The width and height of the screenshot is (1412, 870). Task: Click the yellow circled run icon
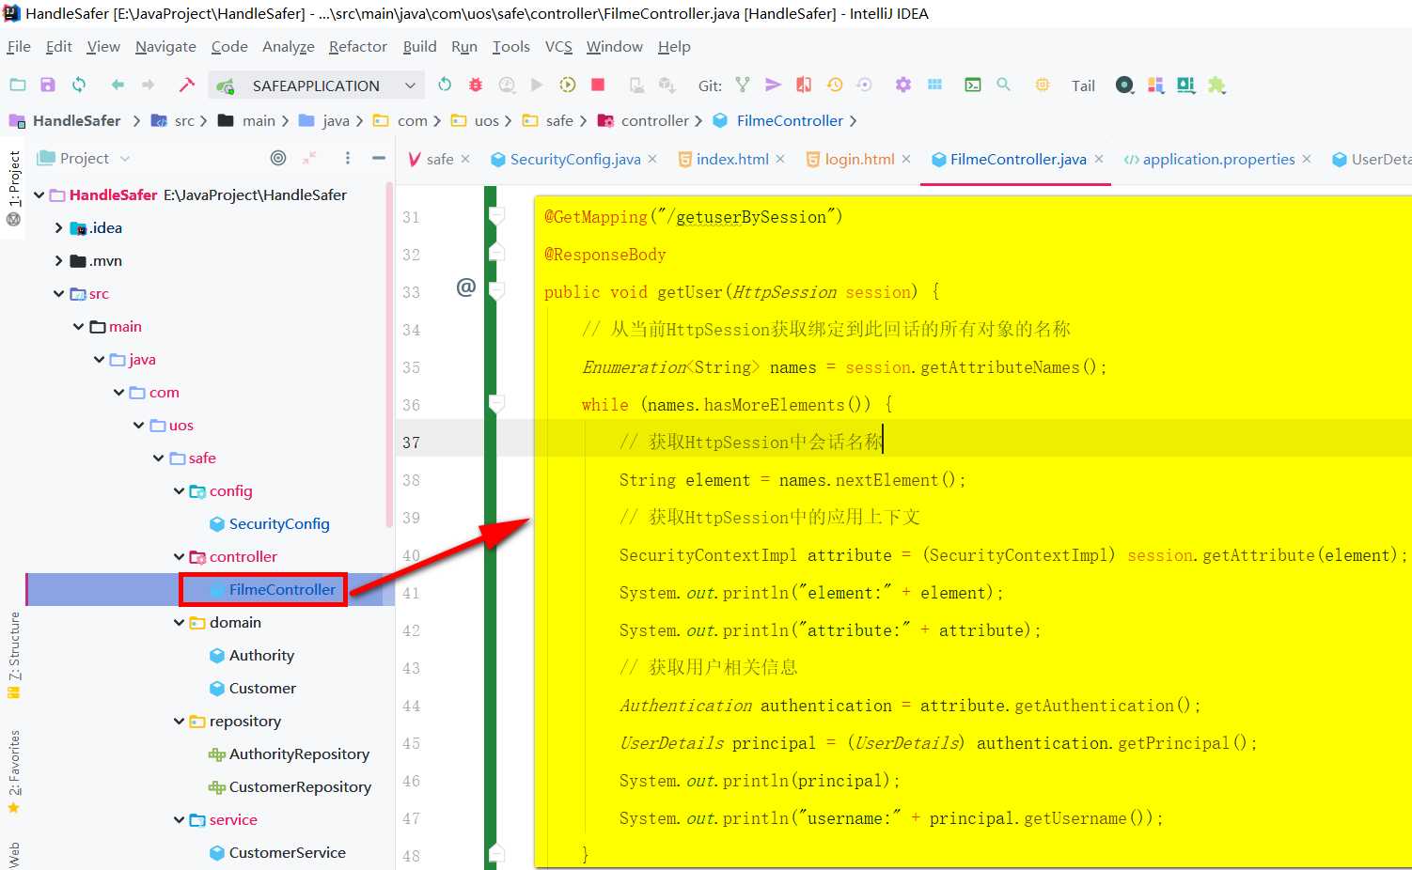[x=568, y=85]
